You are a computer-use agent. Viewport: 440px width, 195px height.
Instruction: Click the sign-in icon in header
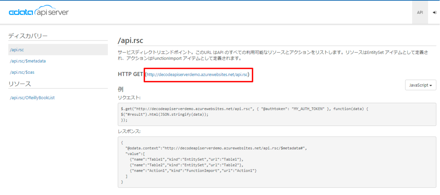[x=434, y=12]
